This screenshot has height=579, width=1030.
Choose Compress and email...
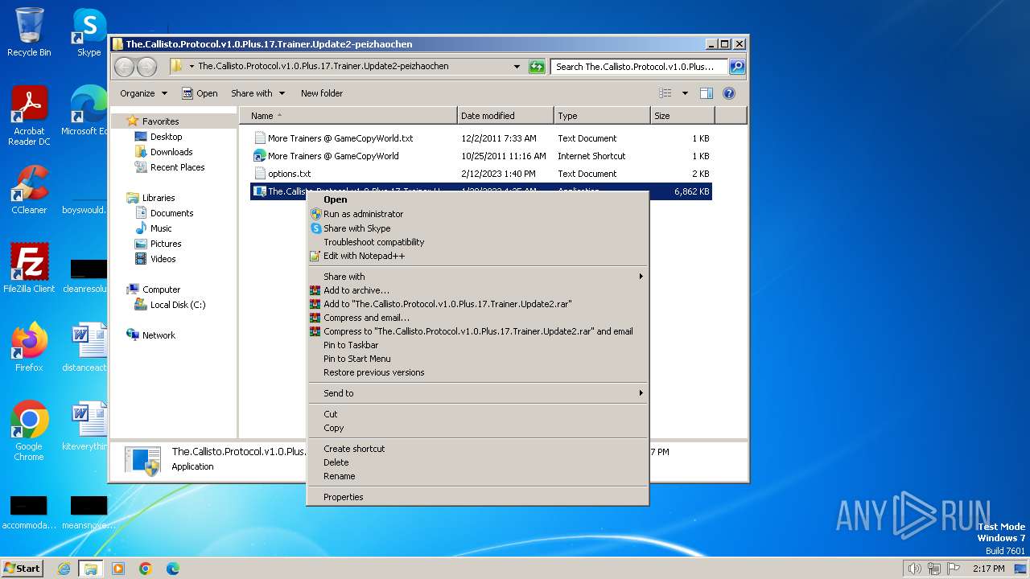click(x=478, y=318)
